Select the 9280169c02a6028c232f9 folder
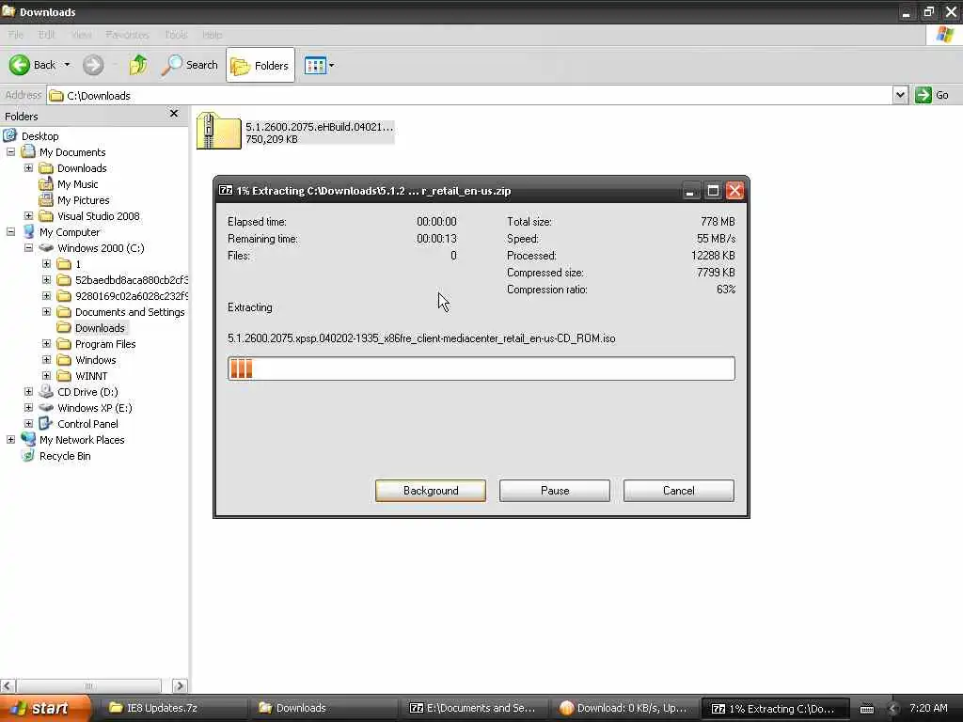Image resolution: width=963 pixels, height=722 pixels. (132, 296)
